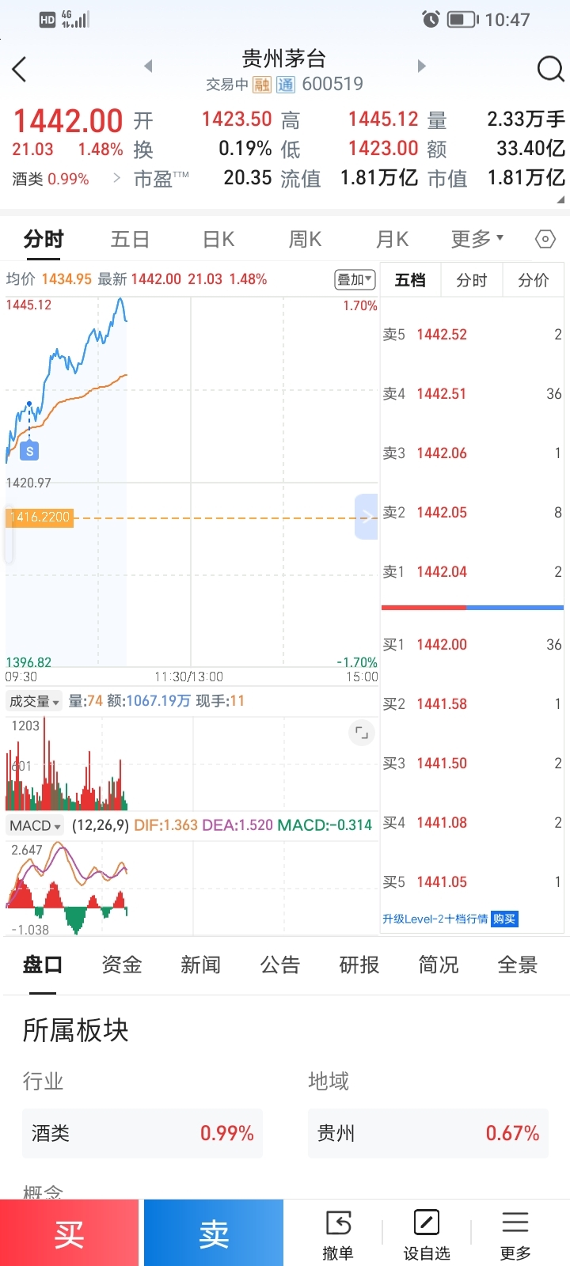Tap the 融 margin trading badge
The image size is (570, 1266).
point(262,85)
